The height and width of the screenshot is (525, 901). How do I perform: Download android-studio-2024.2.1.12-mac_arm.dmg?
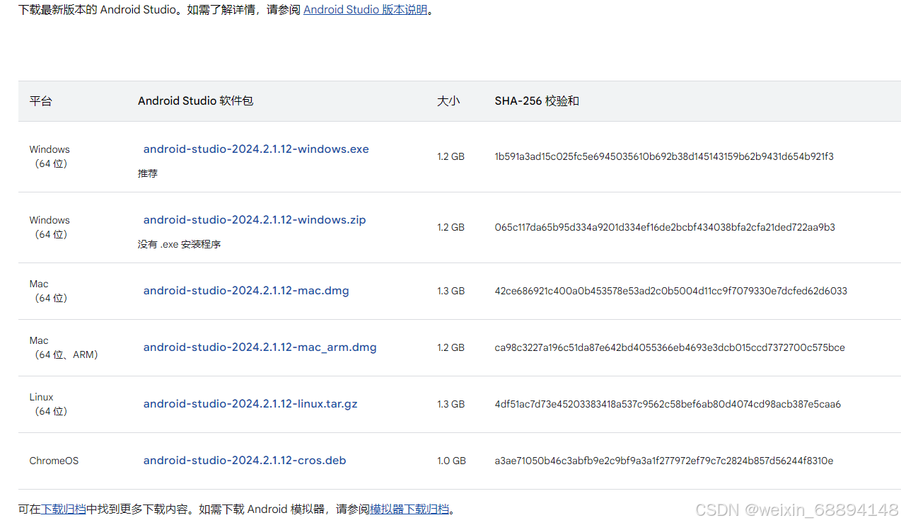coord(260,347)
